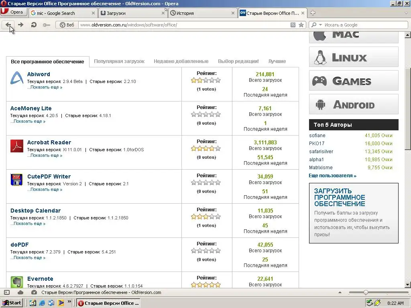Open user sofiane in top authors
The image size is (411, 308).
tap(317, 136)
